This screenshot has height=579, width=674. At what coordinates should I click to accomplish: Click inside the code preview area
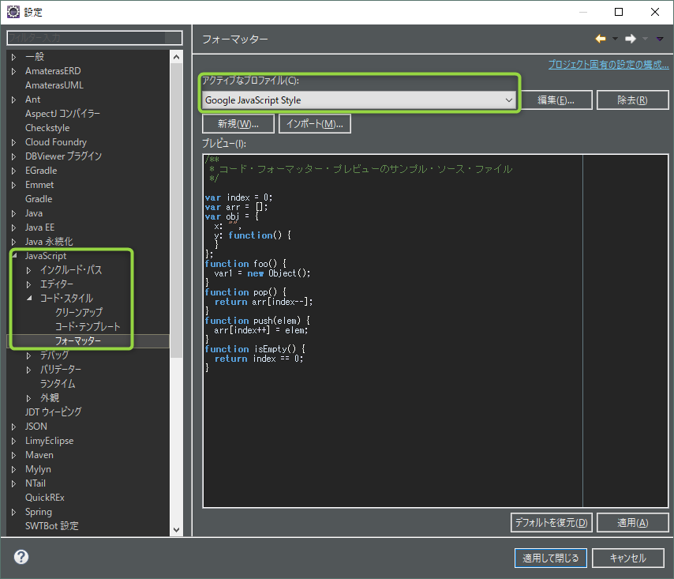click(436, 331)
